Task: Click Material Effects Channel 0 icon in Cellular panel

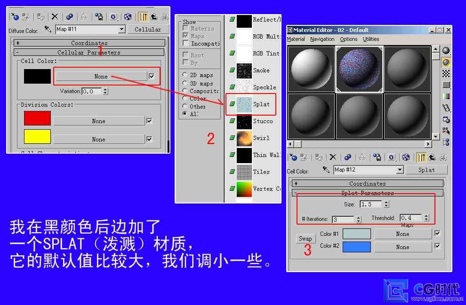Action: pyautogui.click(x=113, y=16)
